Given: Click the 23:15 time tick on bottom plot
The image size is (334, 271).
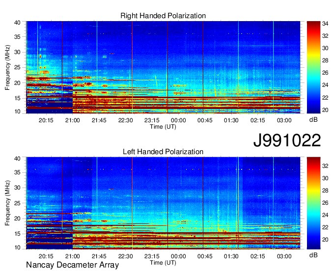Looking at the screenshot, I should (152, 256).
